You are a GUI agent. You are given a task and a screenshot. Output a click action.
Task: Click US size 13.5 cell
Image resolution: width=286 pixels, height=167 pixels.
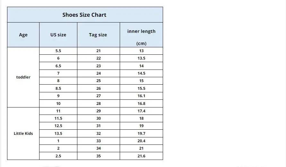[x=58, y=134]
